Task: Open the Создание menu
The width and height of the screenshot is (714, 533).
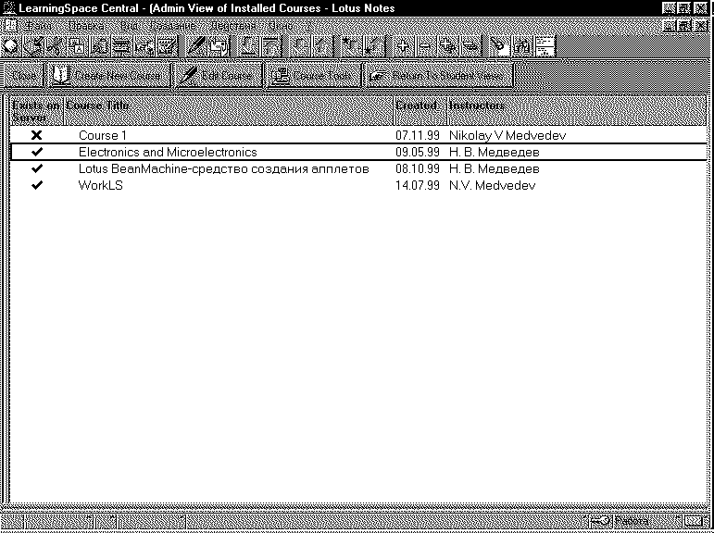Action: tap(173, 27)
